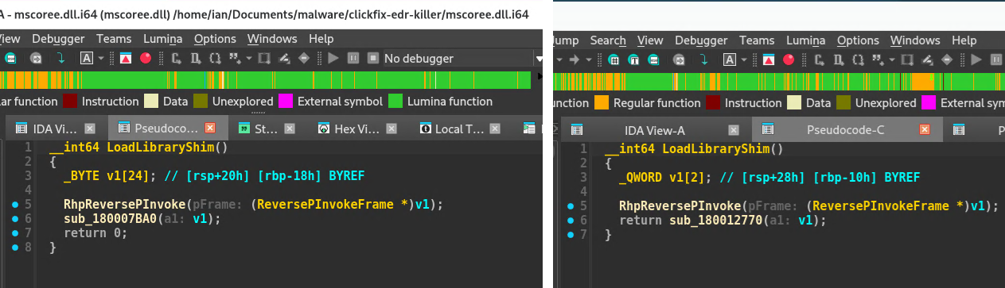
Task: Toggle breakpoint dot on line 7, left pseudocode
Action: point(15,234)
